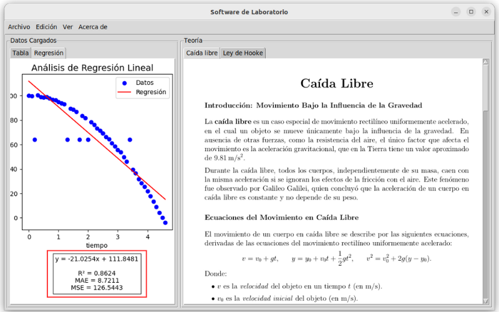This screenshot has height=312, width=499.
Task: Click the MSE = 126.5443 value
Action: coord(97,288)
